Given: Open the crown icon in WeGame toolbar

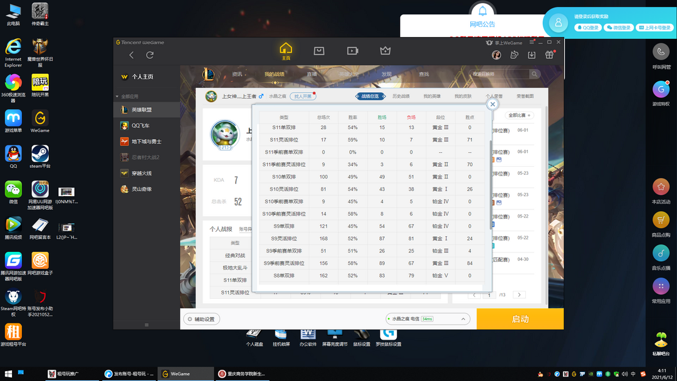Looking at the screenshot, I should click(385, 51).
